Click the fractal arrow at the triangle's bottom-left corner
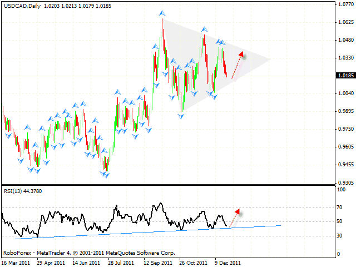 [x=181, y=116]
